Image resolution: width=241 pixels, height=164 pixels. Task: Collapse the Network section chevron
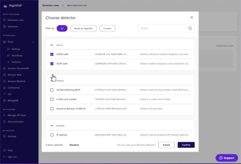[52, 126]
